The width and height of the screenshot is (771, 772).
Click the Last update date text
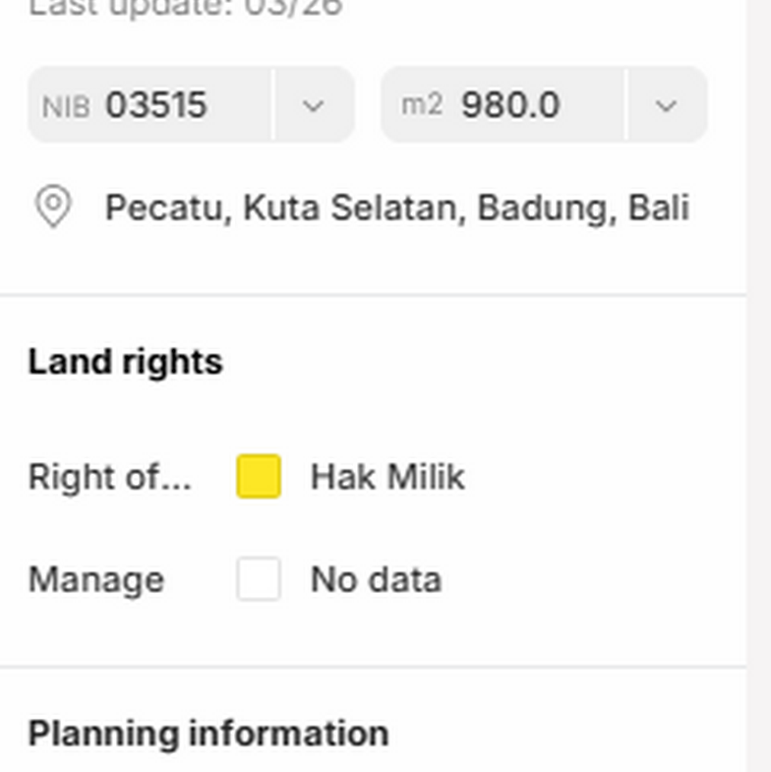click(x=185, y=8)
